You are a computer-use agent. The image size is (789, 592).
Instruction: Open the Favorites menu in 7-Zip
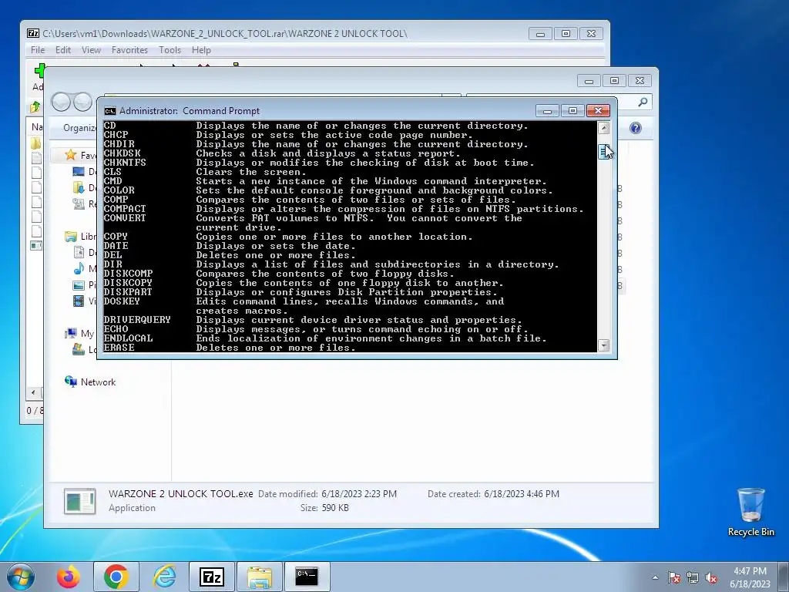click(129, 50)
